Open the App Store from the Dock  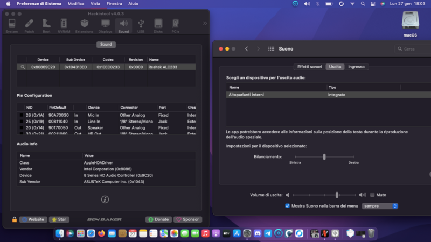click(237, 233)
